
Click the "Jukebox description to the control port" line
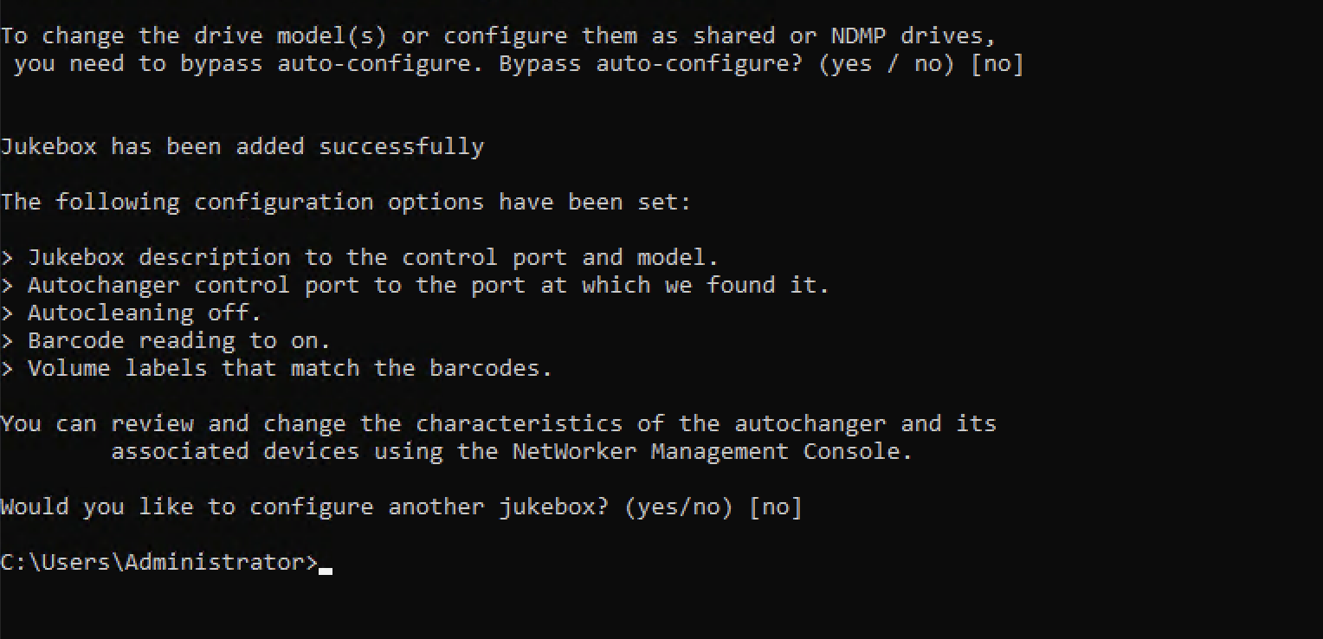pyautogui.click(x=372, y=257)
